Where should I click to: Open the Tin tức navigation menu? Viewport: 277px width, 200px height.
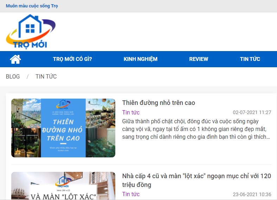coord(250,59)
